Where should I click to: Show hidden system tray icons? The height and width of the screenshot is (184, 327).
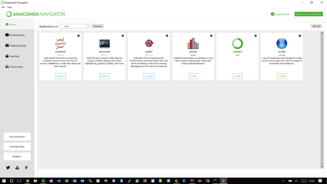283,181
